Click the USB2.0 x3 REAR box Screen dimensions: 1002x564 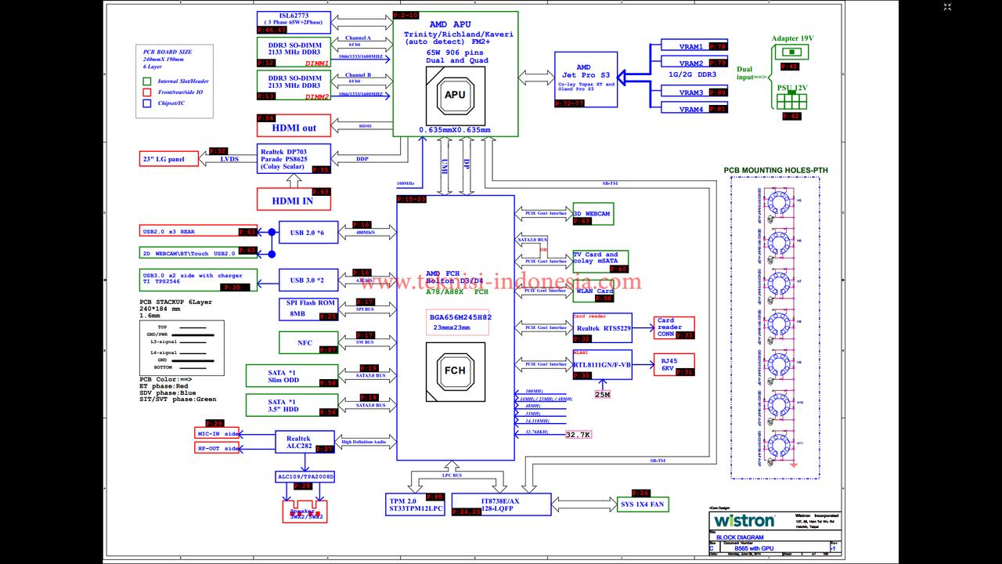(197, 231)
